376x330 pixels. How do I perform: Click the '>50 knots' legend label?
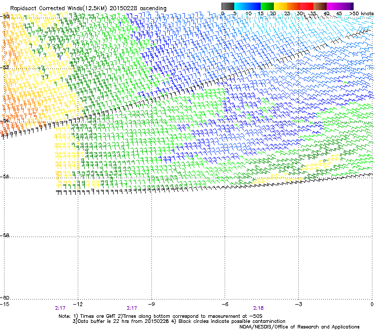tap(361, 14)
